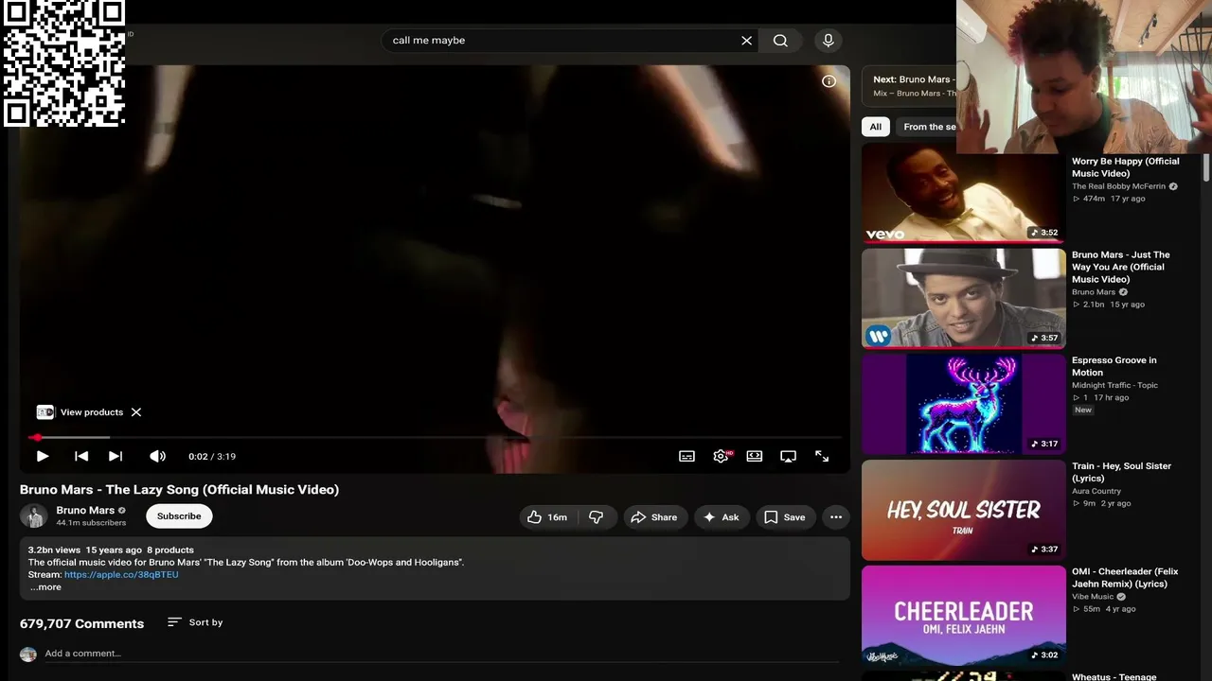This screenshot has width=1212, height=681.
Task: Like the video
Action: click(547, 517)
